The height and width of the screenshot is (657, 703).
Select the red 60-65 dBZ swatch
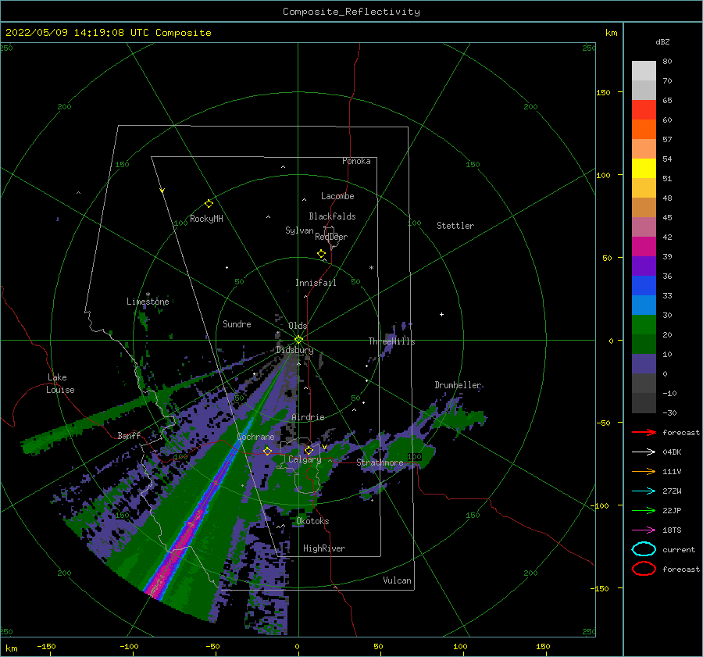click(644, 110)
